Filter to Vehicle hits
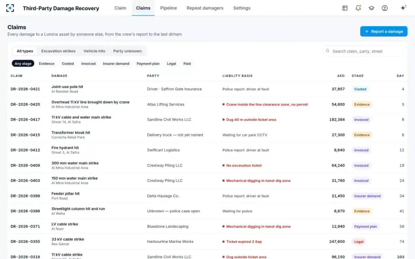415x259 pixels. click(x=94, y=51)
